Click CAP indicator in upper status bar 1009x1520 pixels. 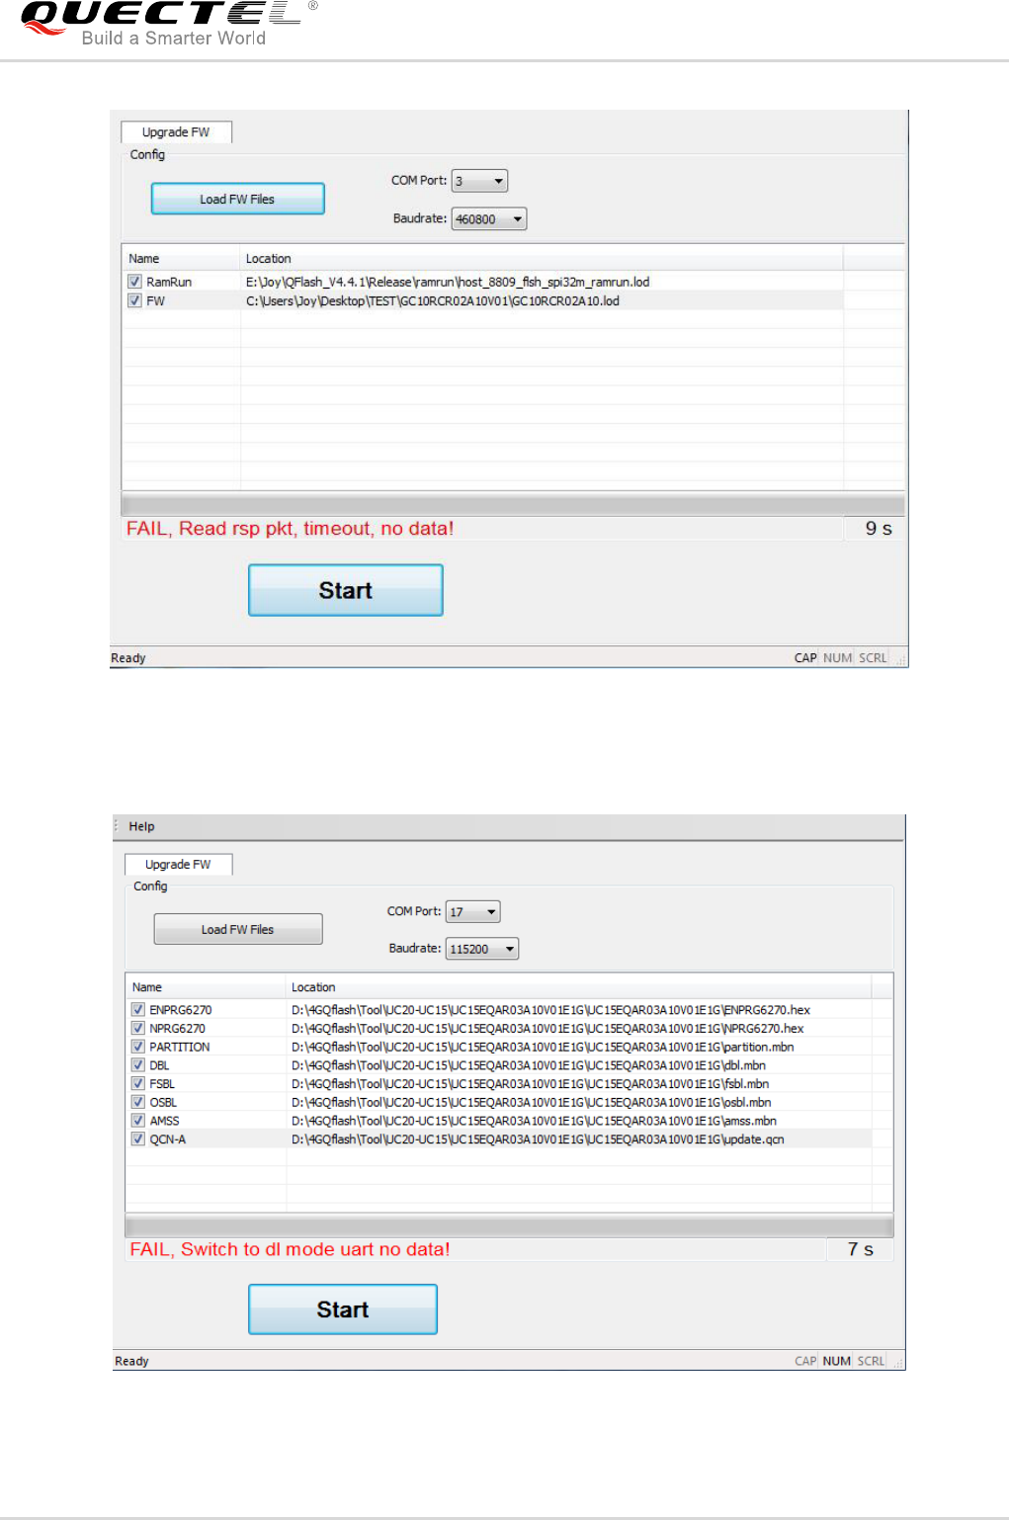click(x=805, y=658)
